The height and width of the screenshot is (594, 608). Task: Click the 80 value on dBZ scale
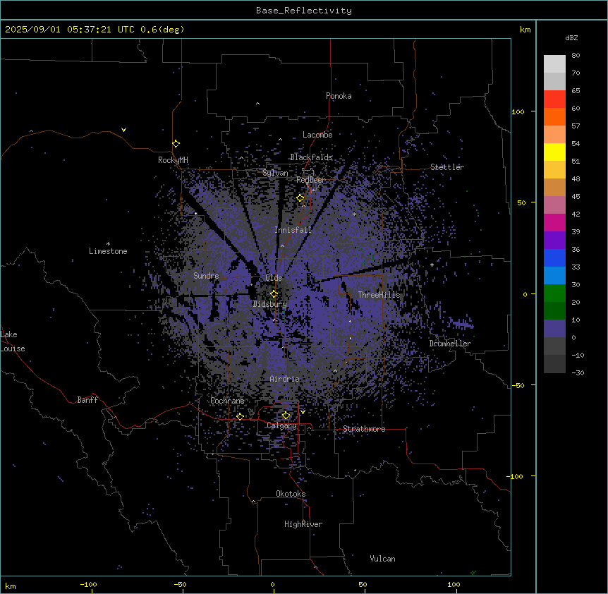576,56
